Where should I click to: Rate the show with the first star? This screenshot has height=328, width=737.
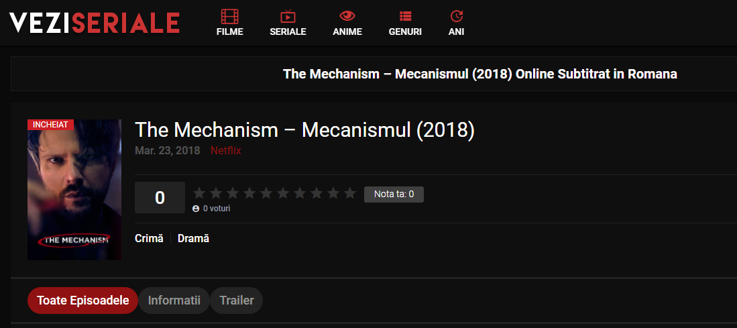point(199,193)
